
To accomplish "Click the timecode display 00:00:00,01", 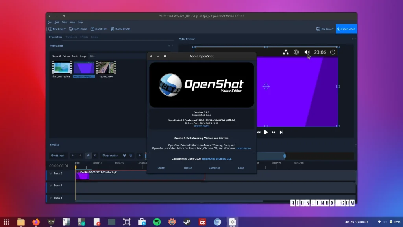I will point(59,166).
